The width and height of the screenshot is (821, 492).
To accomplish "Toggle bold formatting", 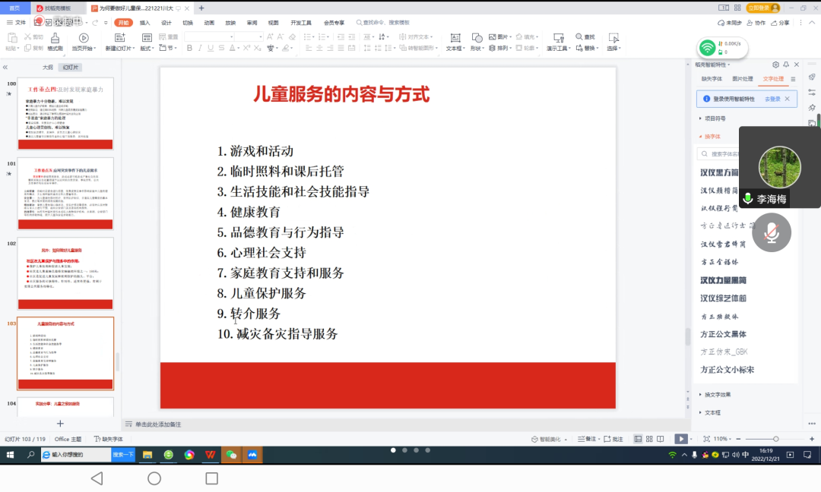I will coord(189,47).
